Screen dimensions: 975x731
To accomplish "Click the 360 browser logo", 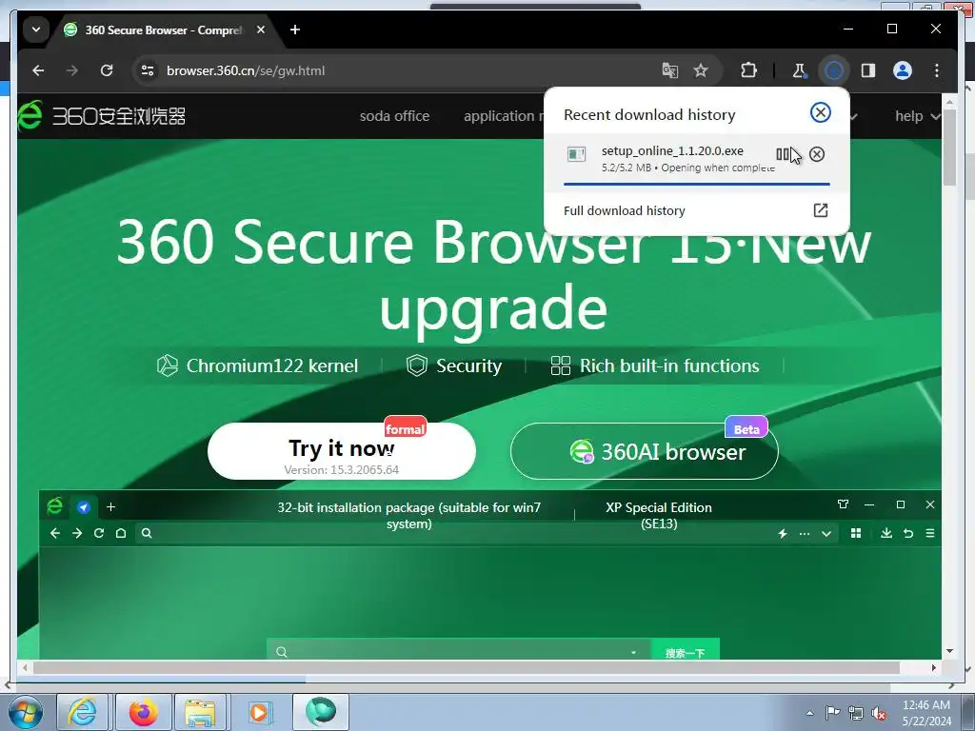I will pos(101,115).
